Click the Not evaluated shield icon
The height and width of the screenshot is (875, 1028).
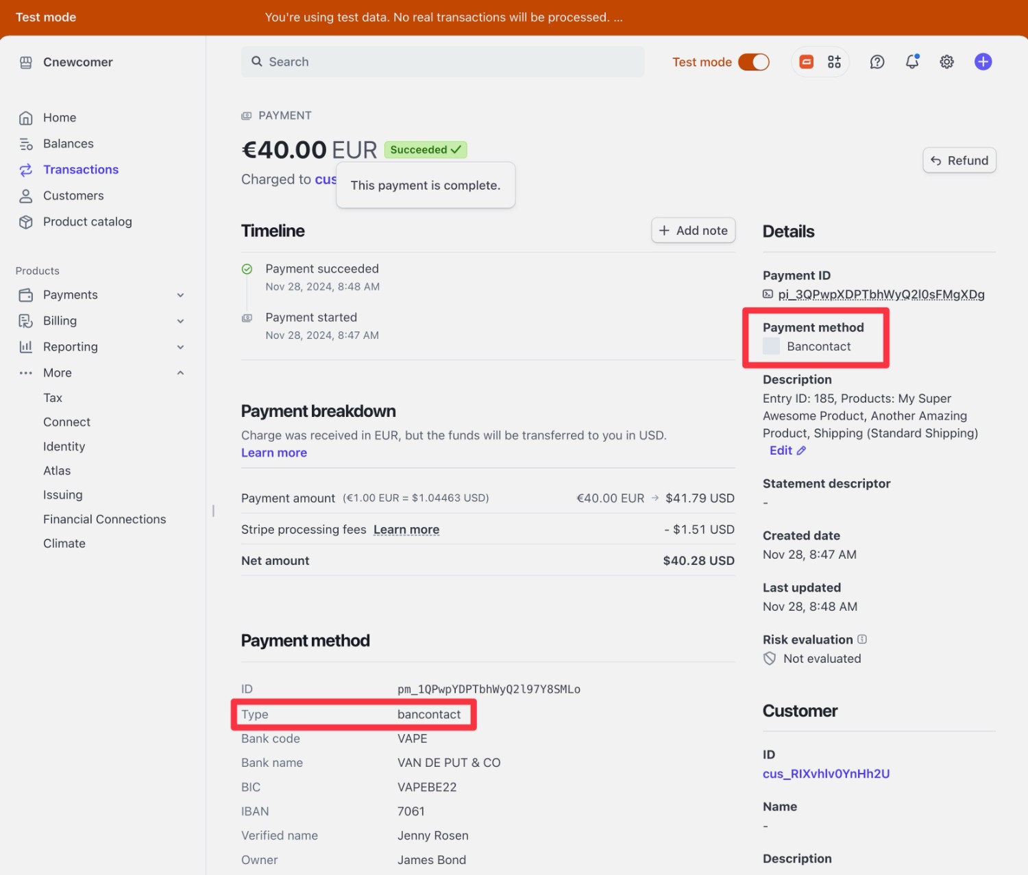[770, 659]
